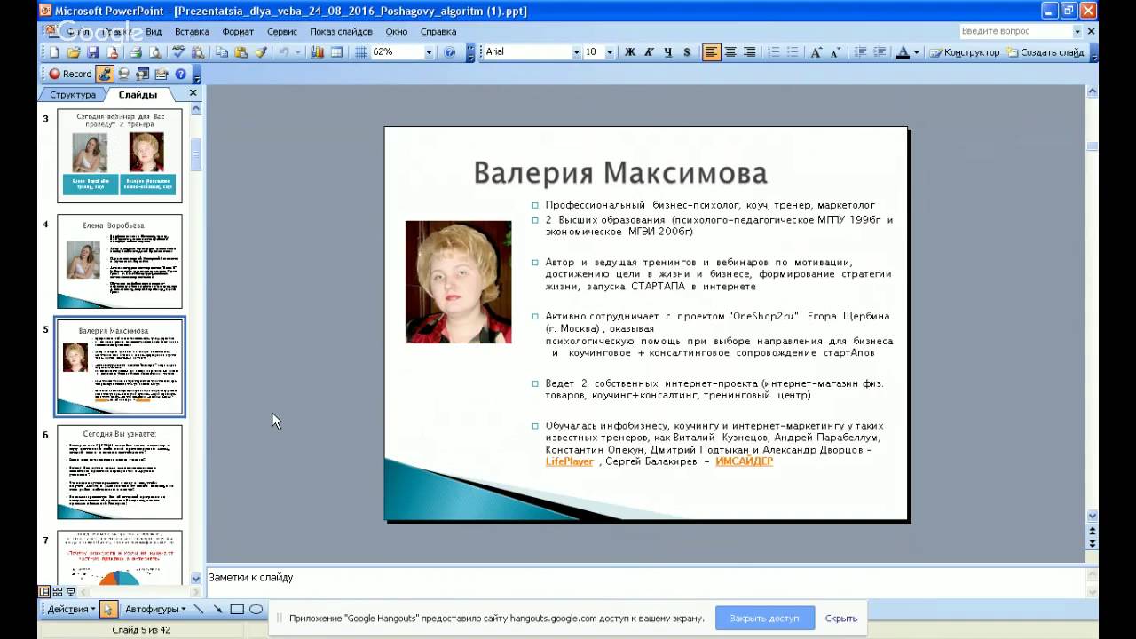Screen dimensions: 1136x639
Task: Apply bulleted list formatting
Action: (x=793, y=52)
